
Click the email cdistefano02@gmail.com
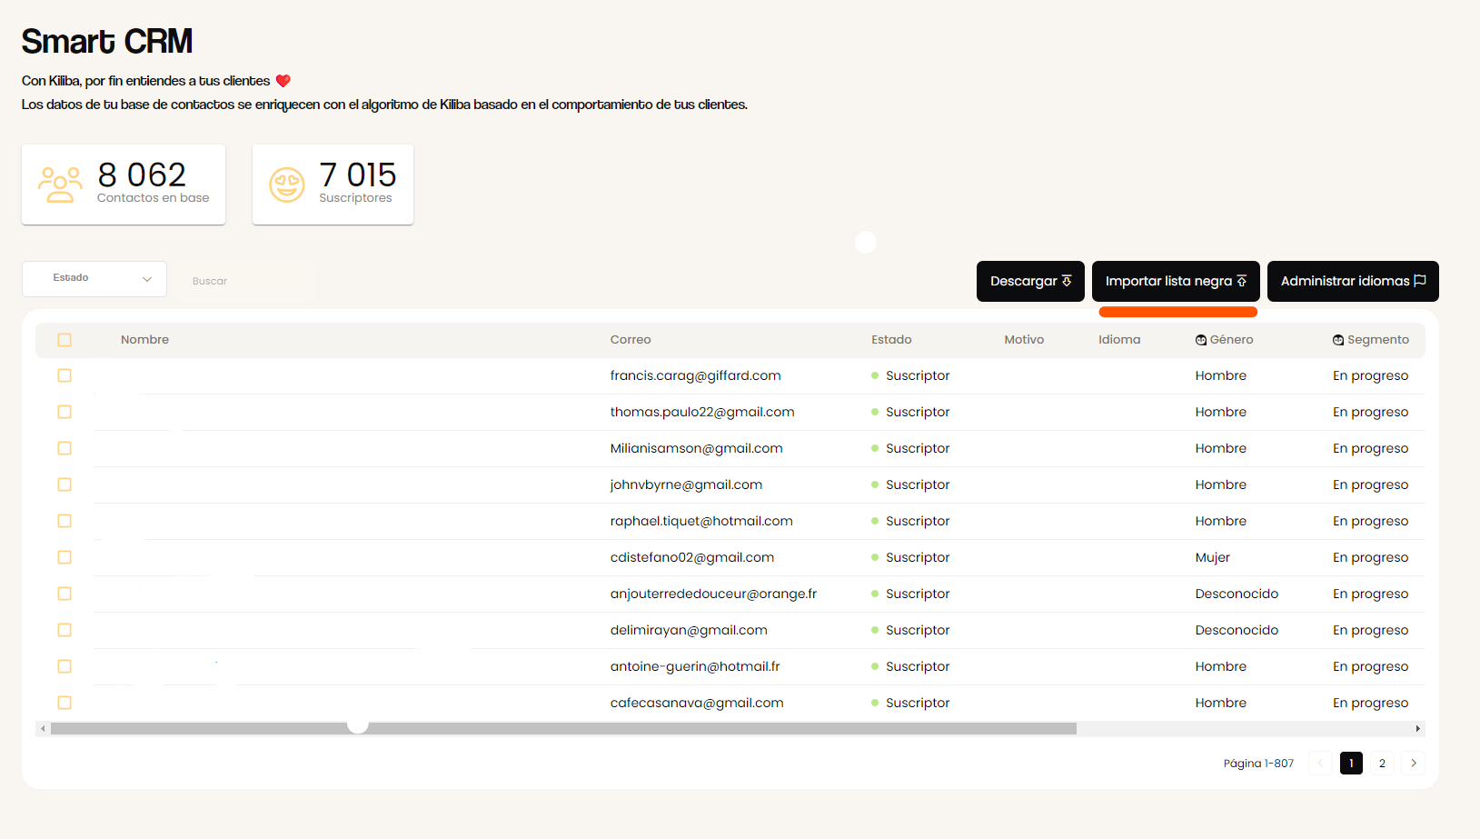692,557
